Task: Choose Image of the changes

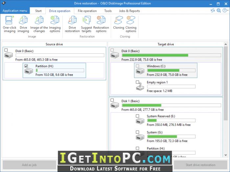Action: (39, 24)
